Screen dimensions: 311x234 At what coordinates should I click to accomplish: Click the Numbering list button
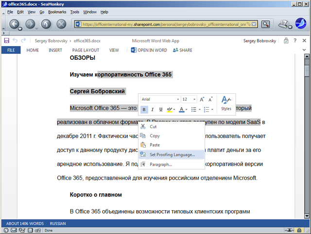coord(207,109)
